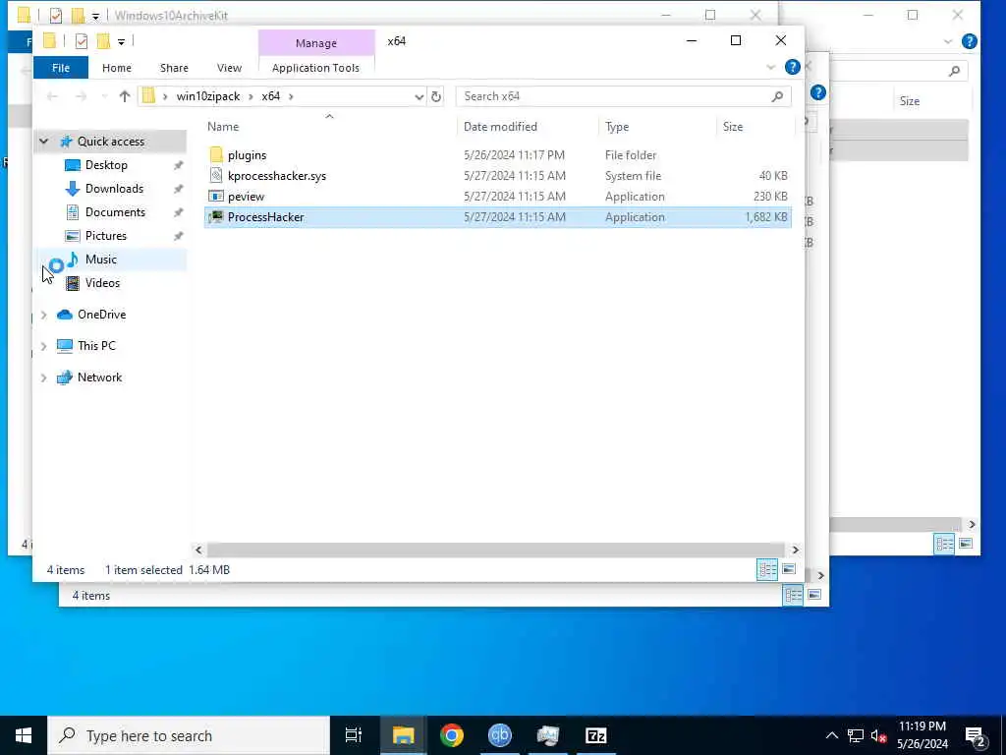The image size is (1006, 755).
Task: Click the muted volume tray icon
Action: point(878,736)
